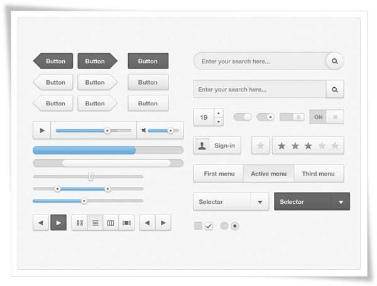
Task: Click the second-row light rectangular Button
Action: [x=148, y=82]
